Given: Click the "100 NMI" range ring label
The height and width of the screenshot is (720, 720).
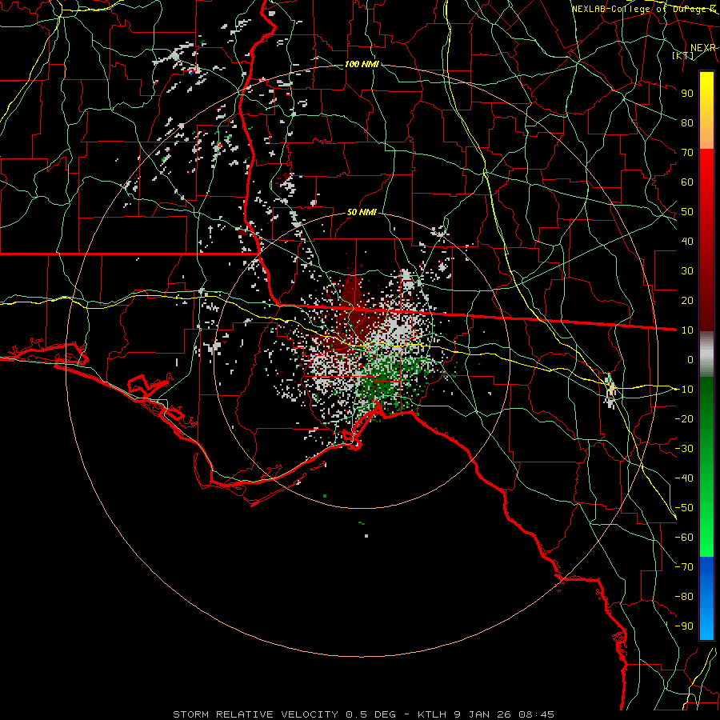Looking at the screenshot, I should (x=362, y=64).
